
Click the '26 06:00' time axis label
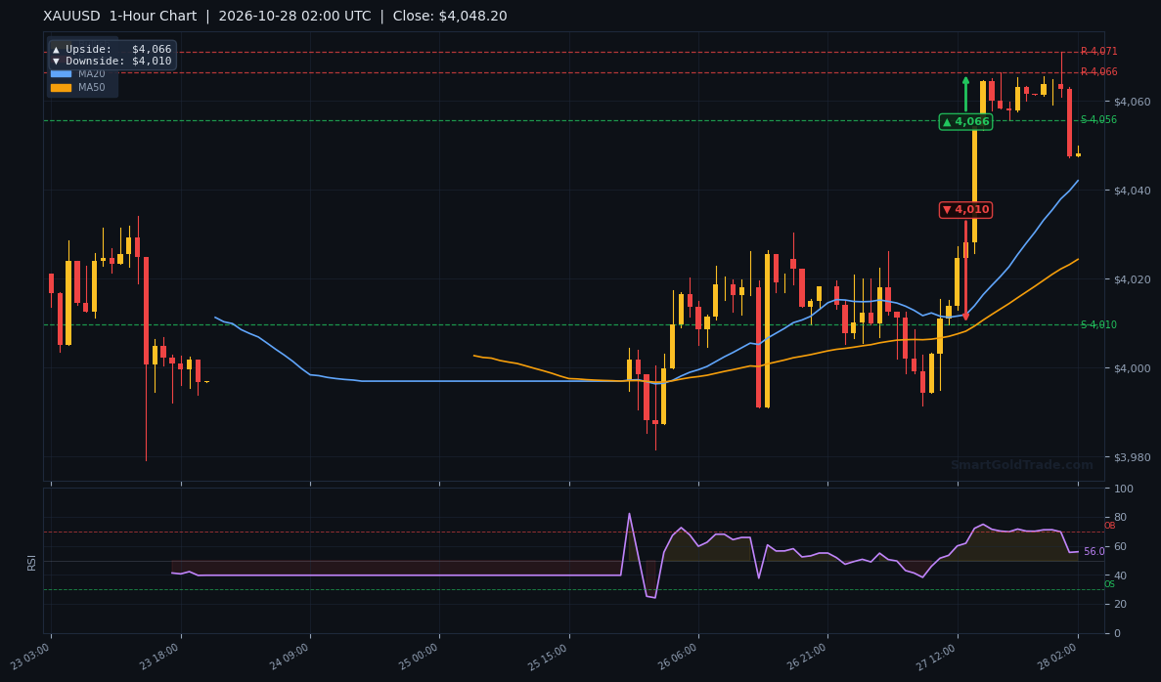678,657
